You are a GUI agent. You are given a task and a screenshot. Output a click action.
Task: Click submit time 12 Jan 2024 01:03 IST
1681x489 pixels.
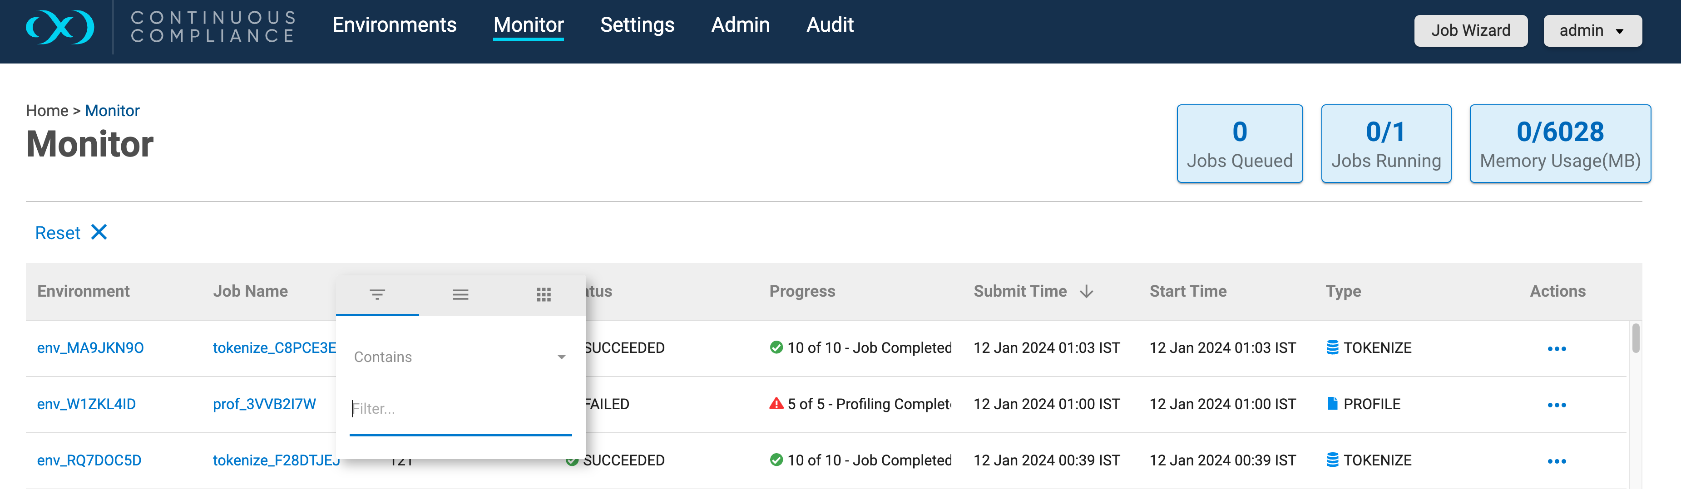(x=1047, y=347)
